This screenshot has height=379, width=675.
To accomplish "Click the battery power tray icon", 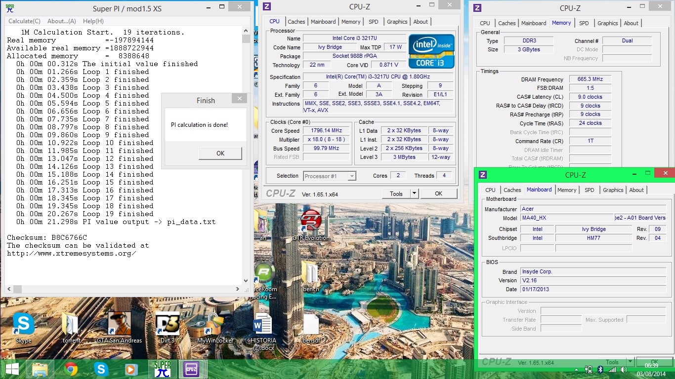I will tap(589, 369).
